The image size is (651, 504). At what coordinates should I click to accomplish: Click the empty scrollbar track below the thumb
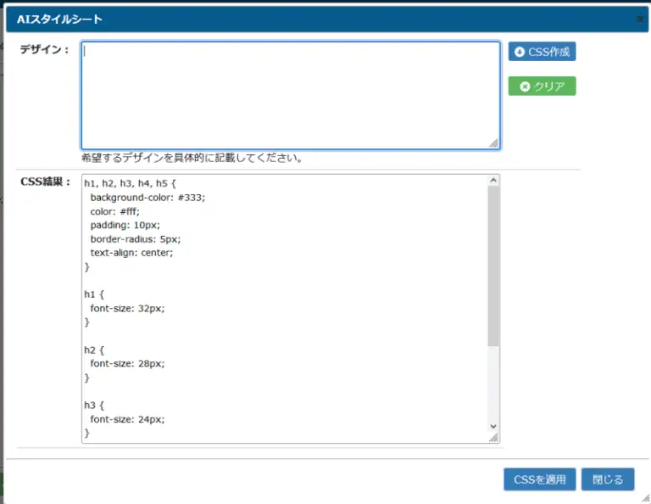493,383
